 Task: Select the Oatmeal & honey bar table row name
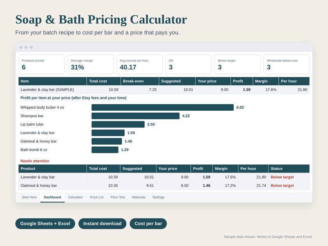(39, 186)
